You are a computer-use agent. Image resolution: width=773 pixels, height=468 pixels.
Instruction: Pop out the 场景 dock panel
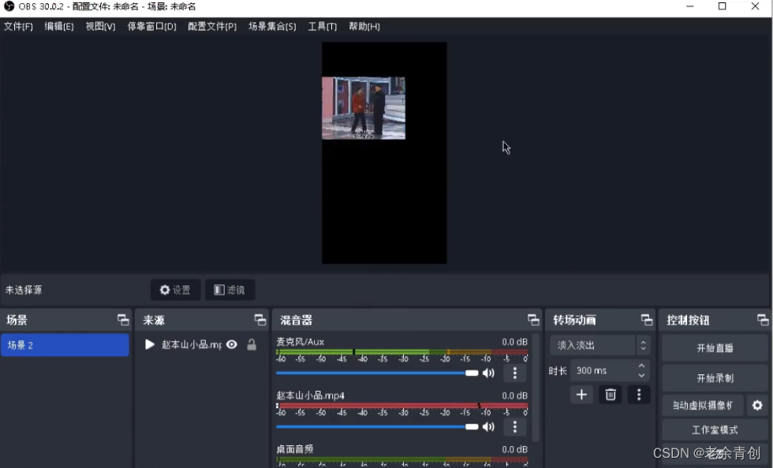click(x=123, y=320)
